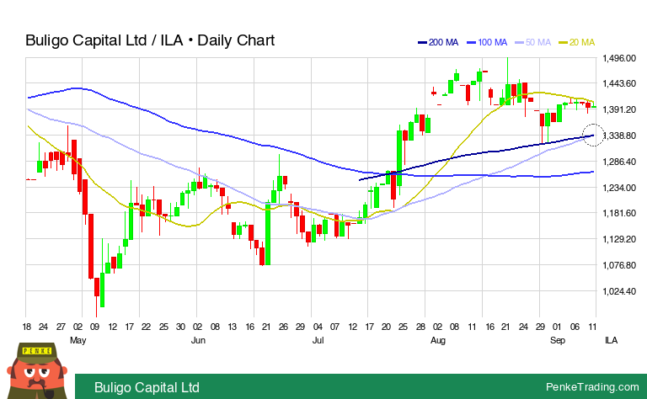Click the 1,443.60 price axis label
Image resolution: width=647 pixels, height=399 pixels.
tap(619, 83)
